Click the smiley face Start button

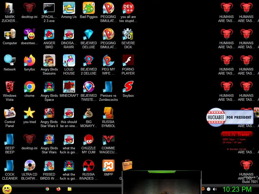(7, 189)
